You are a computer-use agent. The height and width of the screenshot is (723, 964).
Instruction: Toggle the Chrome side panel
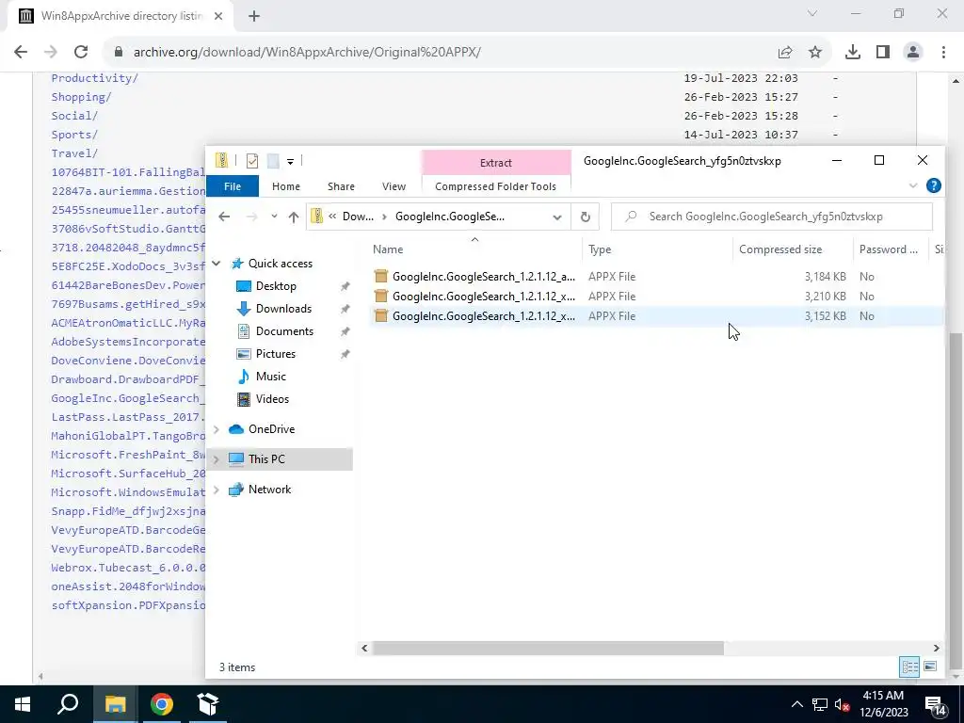coord(883,53)
